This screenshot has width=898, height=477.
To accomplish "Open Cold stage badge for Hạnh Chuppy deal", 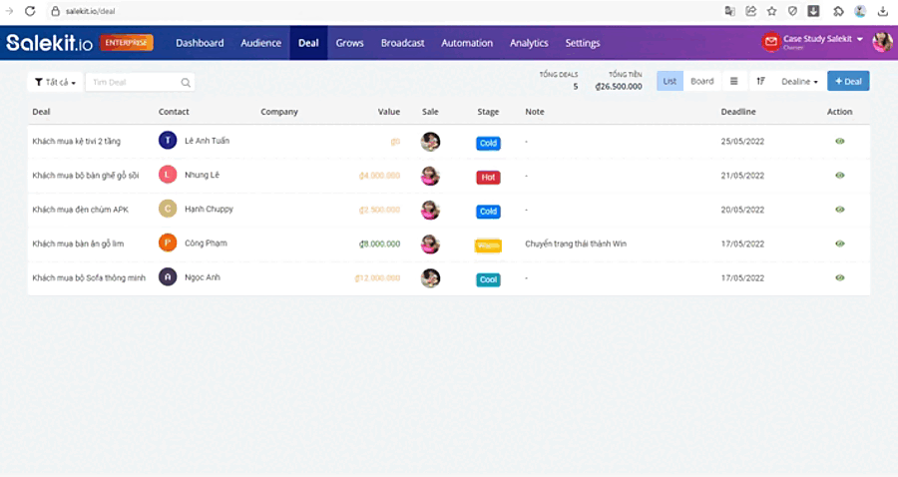I will click(488, 212).
